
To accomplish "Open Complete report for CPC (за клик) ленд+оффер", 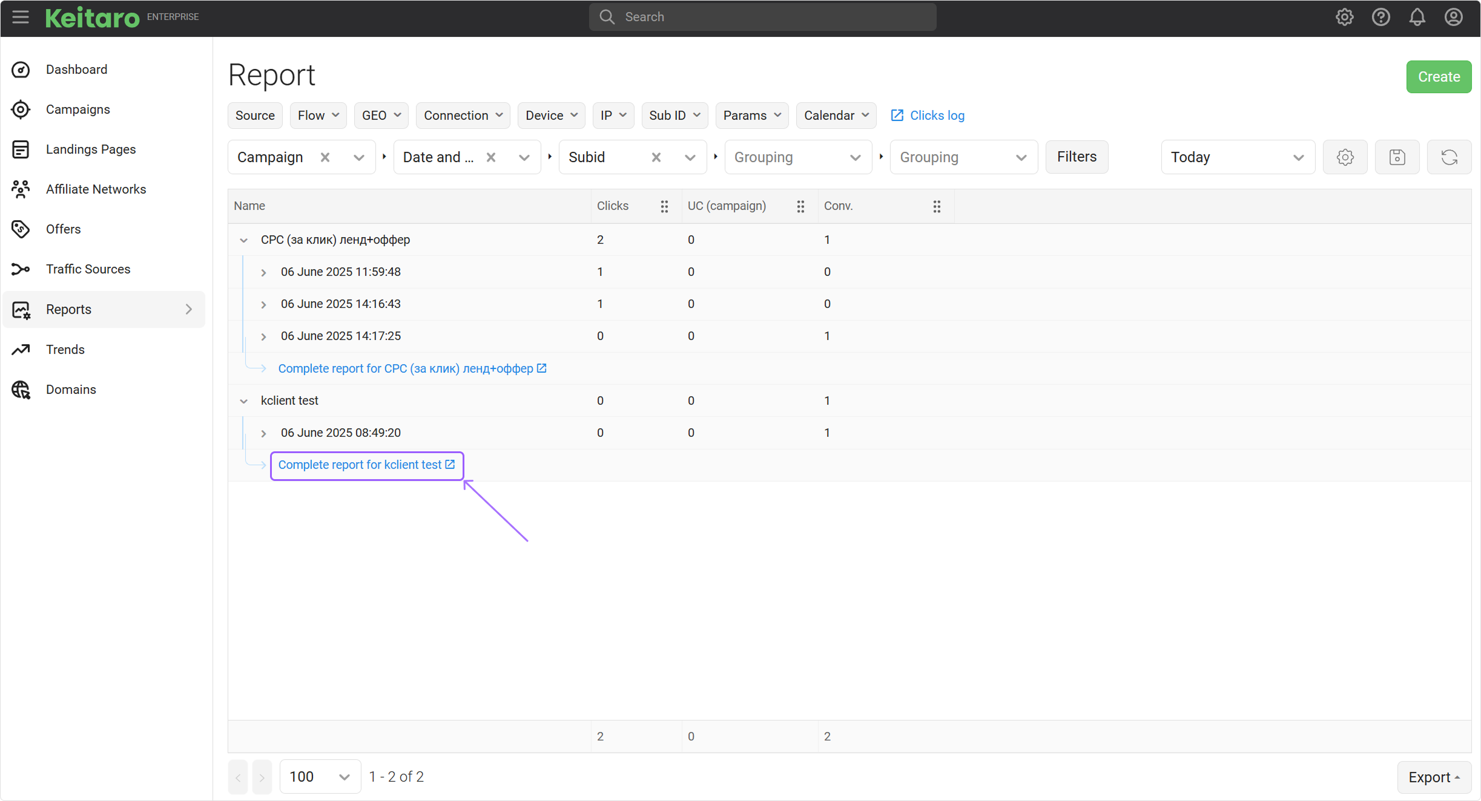I will point(412,369).
